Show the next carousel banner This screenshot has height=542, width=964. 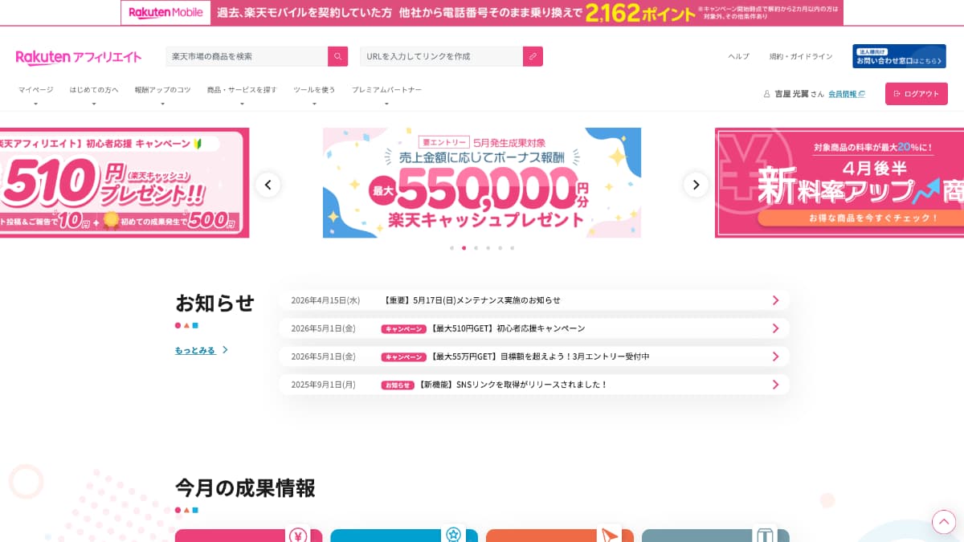696,185
